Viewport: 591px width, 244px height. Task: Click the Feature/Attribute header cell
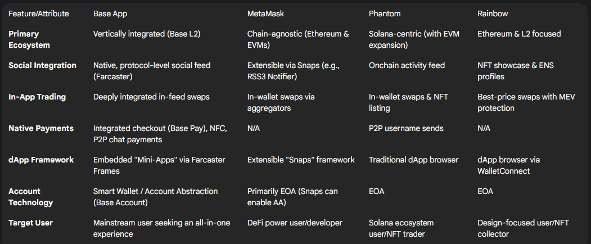(39, 14)
